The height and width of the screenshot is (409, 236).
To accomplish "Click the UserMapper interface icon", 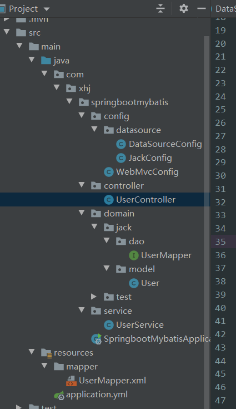I will click(x=134, y=255).
